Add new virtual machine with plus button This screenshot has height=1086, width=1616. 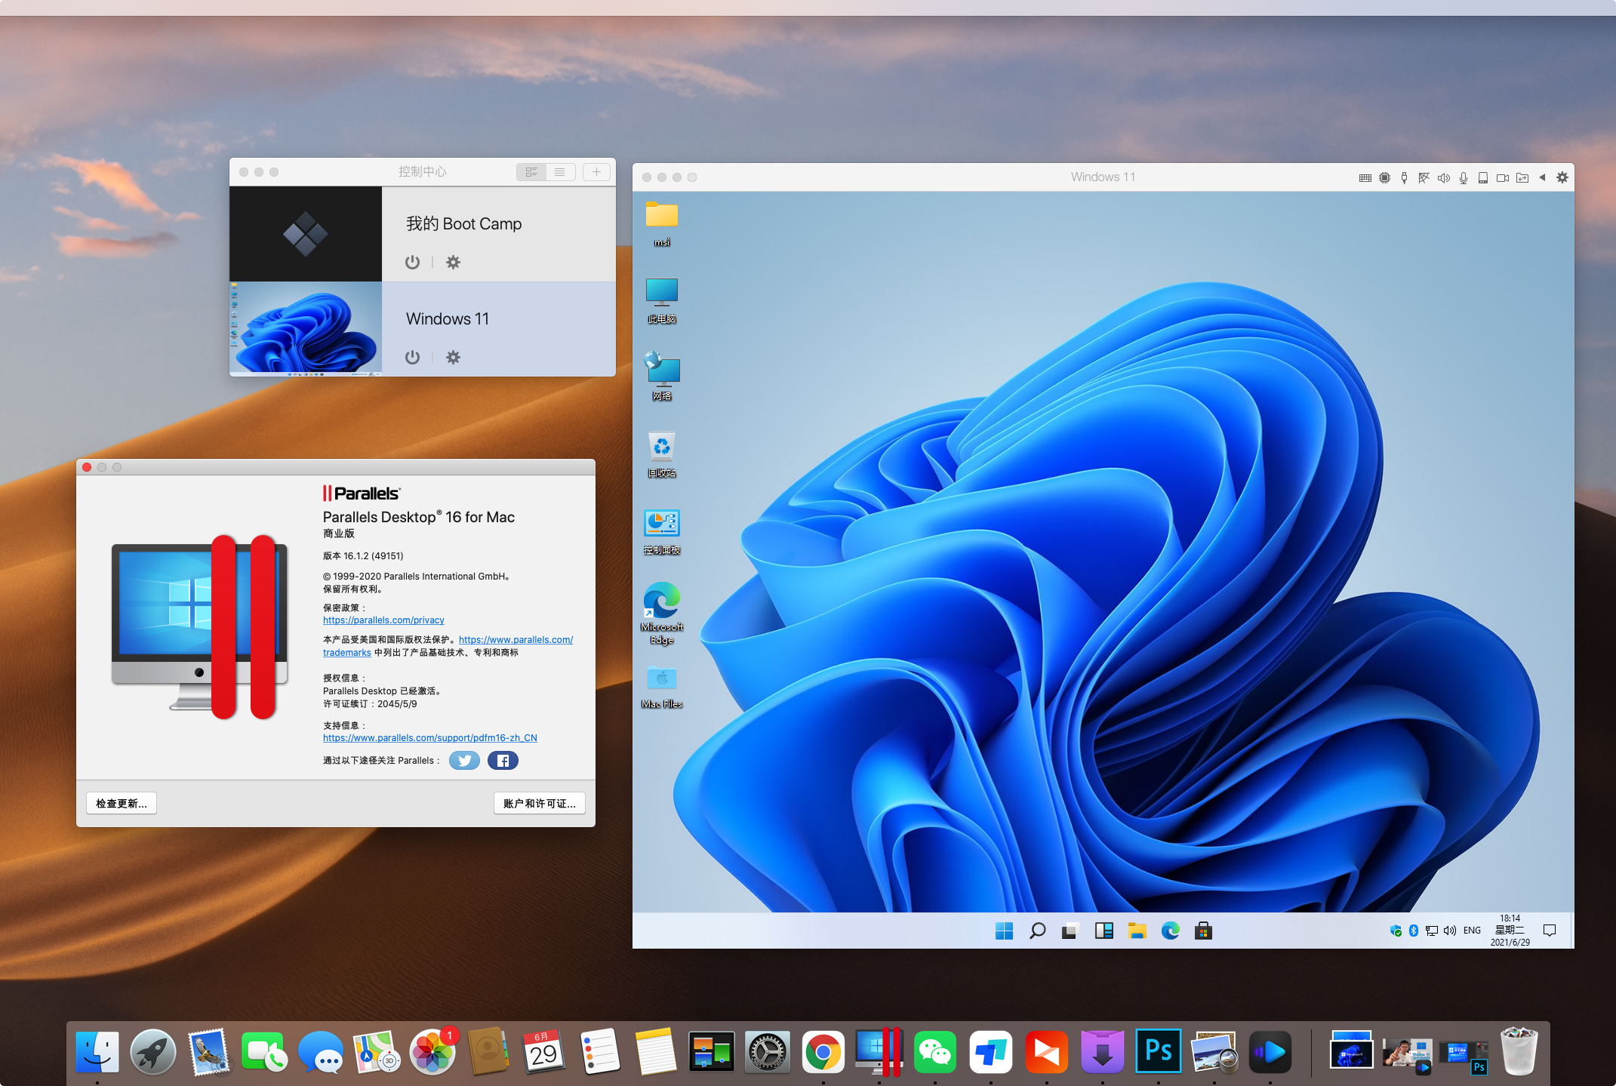point(596,172)
